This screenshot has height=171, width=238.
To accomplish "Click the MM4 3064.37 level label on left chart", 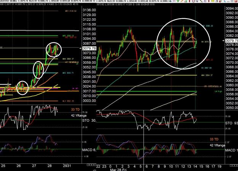I will (x=68, y=59).
